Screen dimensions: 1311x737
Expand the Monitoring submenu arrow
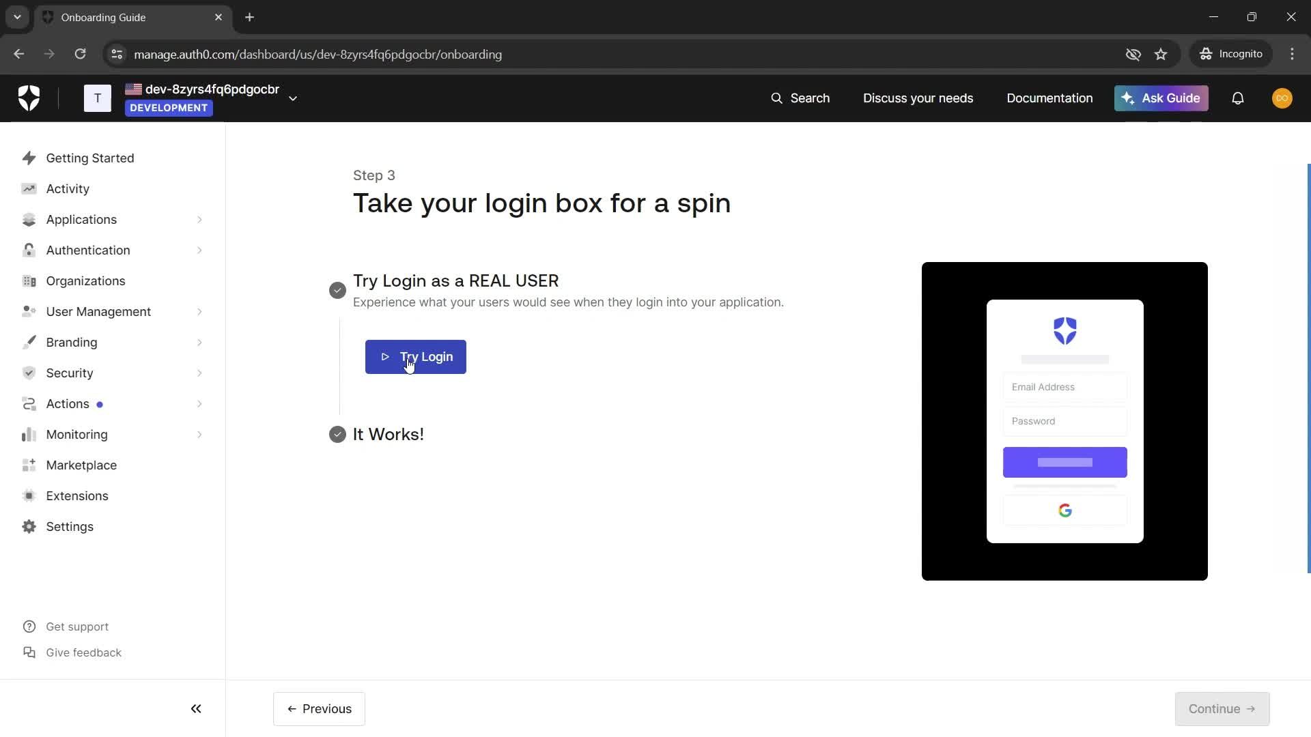(199, 435)
